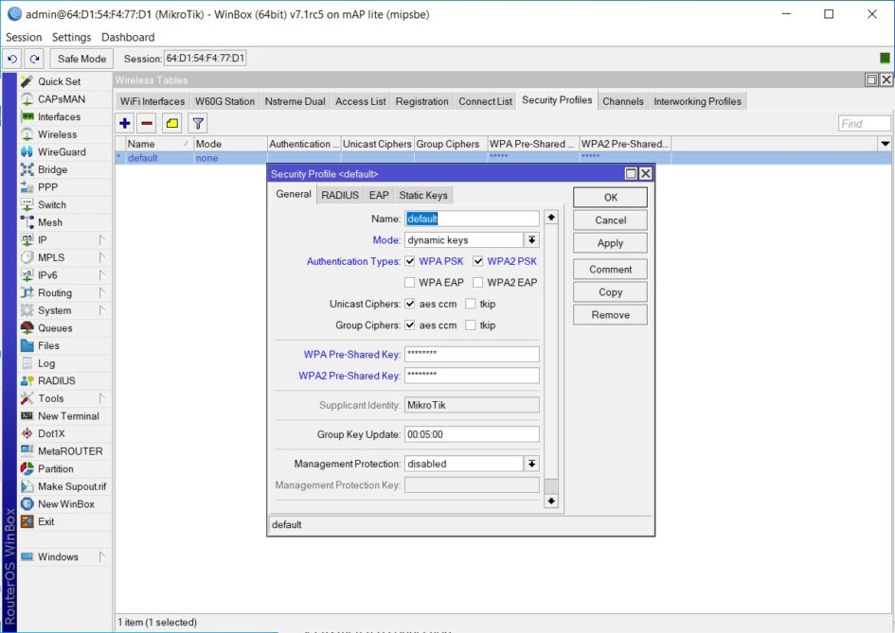Open the Management Protection dropdown
Screen dimensions: 895x633
coord(531,463)
